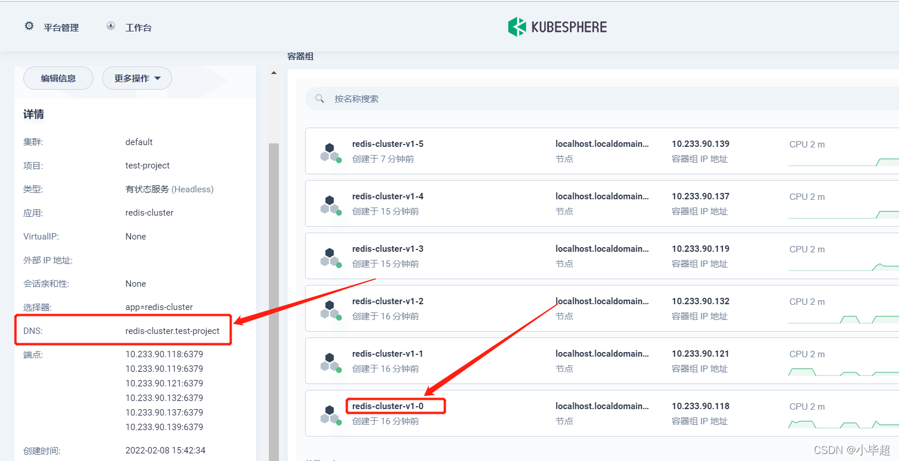The width and height of the screenshot is (899, 461).
Task: Click the type value 有状态服务 (Headless)
Action: 170,189
